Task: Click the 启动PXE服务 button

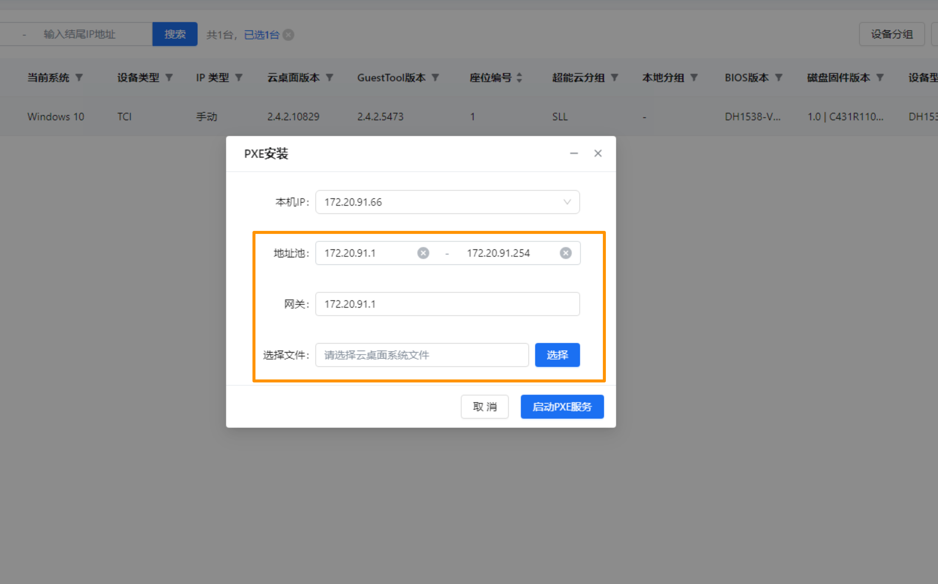Action: pos(562,406)
